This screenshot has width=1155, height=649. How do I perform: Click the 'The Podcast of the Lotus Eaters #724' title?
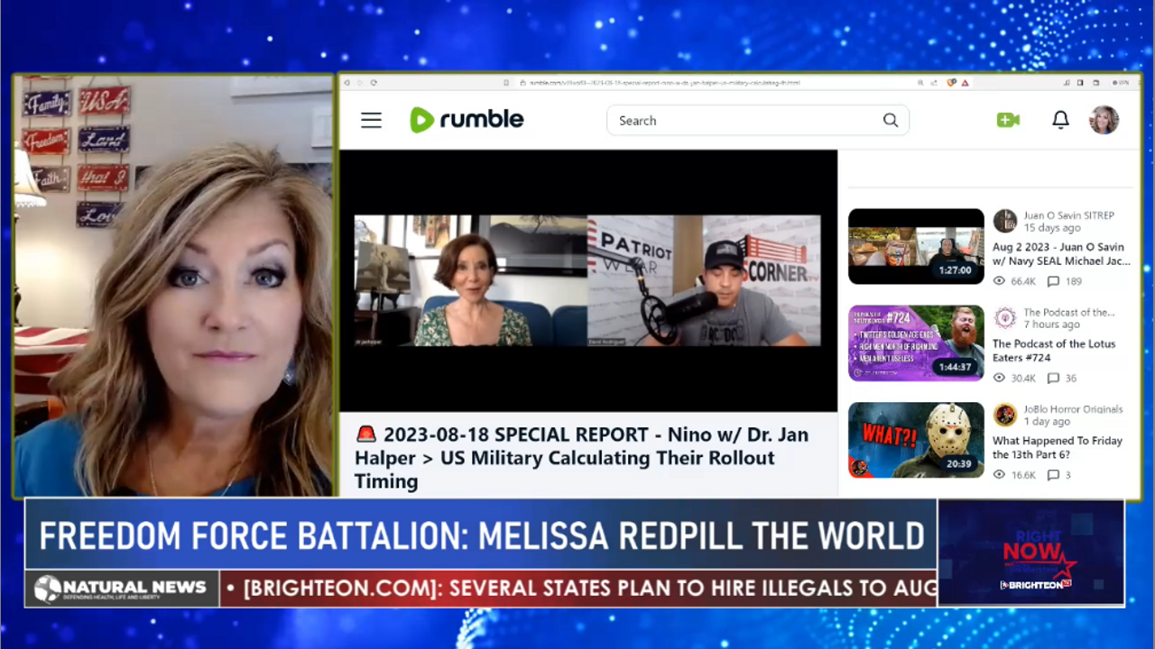1053,351
